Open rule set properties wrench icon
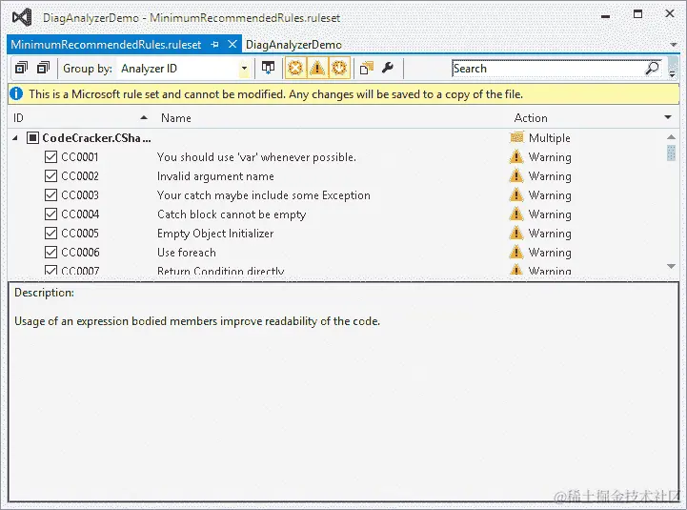The image size is (687, 510). [x=388, y=68]
